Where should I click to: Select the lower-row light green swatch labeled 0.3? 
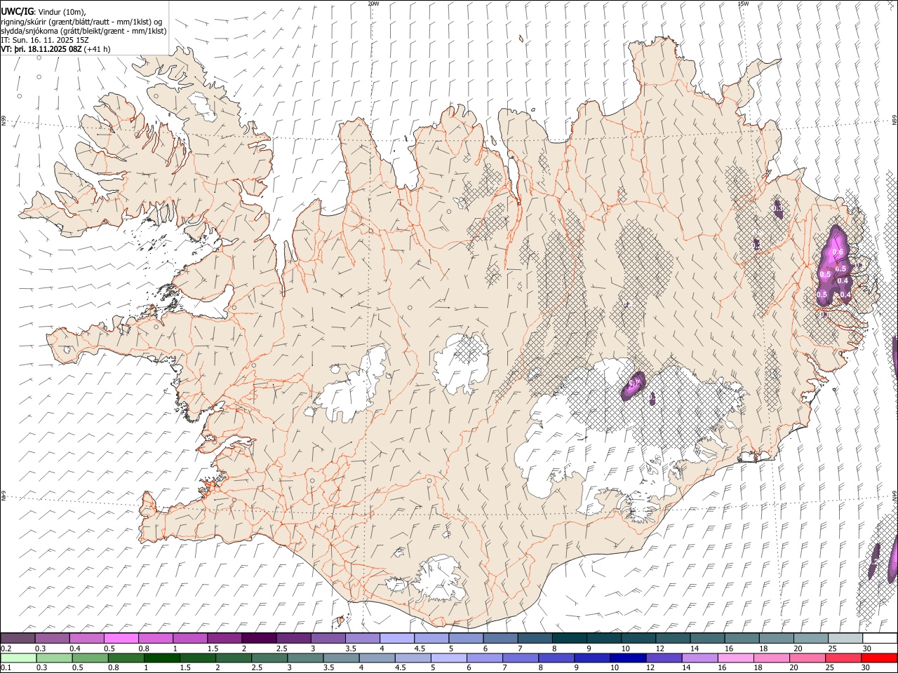pyautogui.click(x=55, y=658)
